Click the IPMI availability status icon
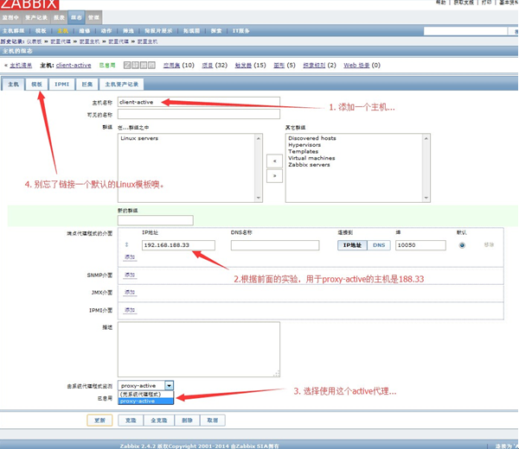Screen dimensions: 519x449 tap(151, 65)
